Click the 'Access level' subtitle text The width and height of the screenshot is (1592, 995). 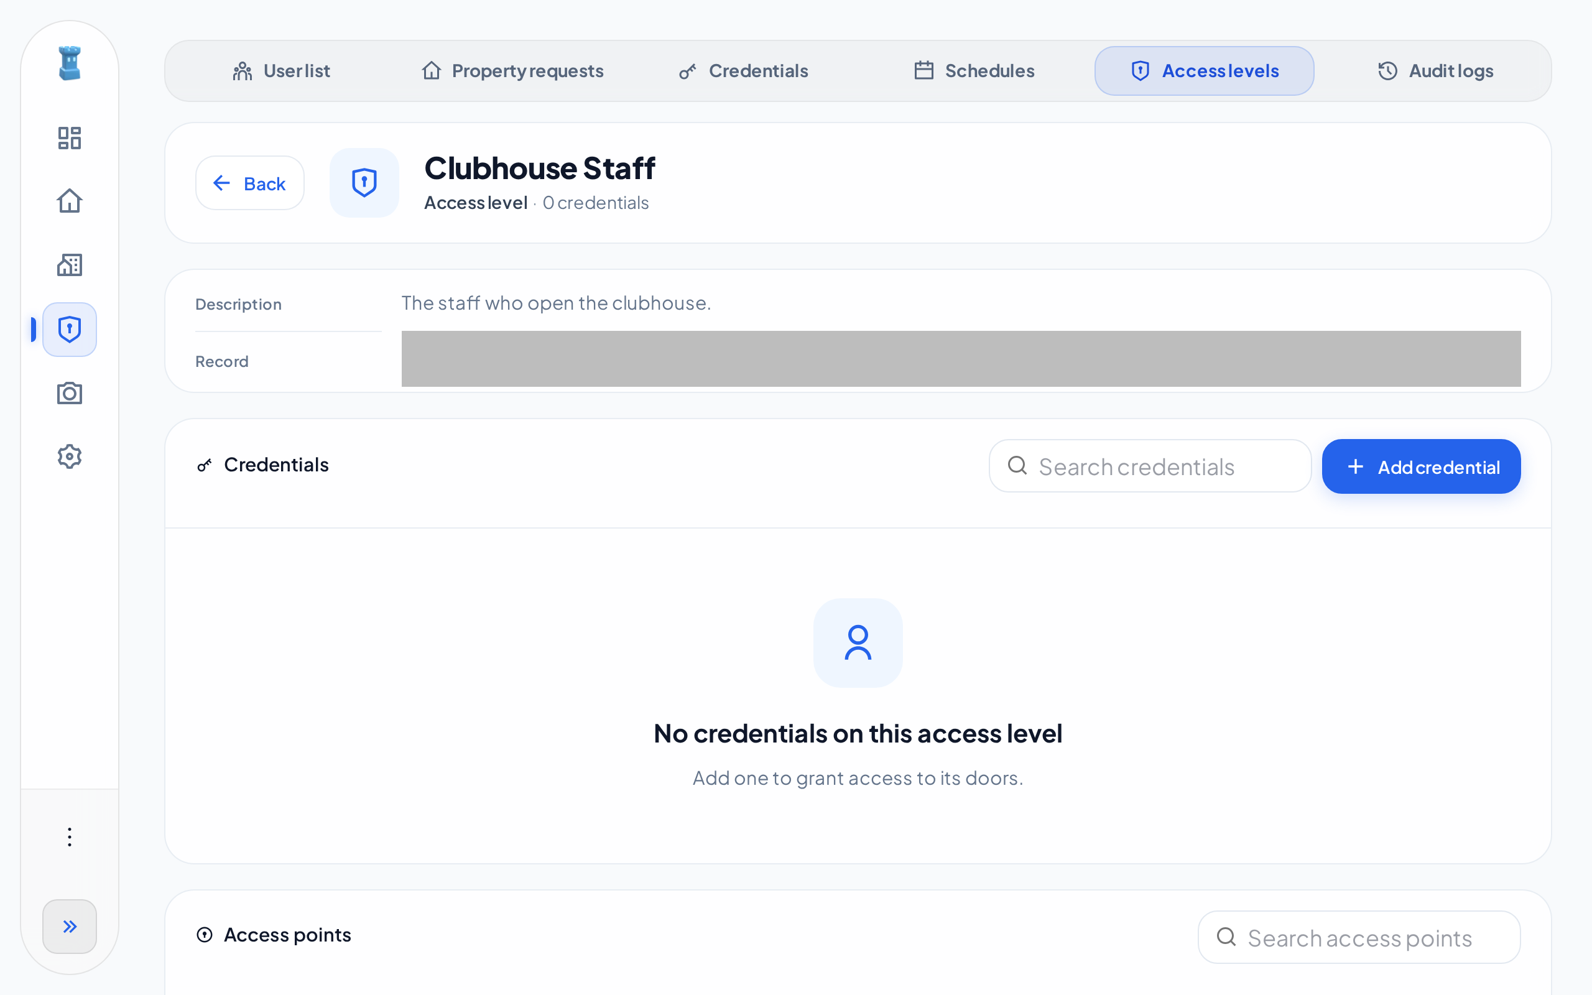tap(476, 203)
